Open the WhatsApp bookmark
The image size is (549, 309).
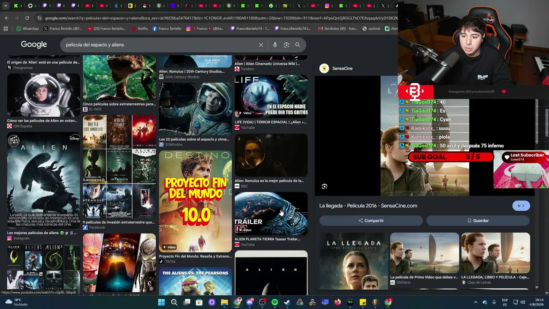click(27, 29)
